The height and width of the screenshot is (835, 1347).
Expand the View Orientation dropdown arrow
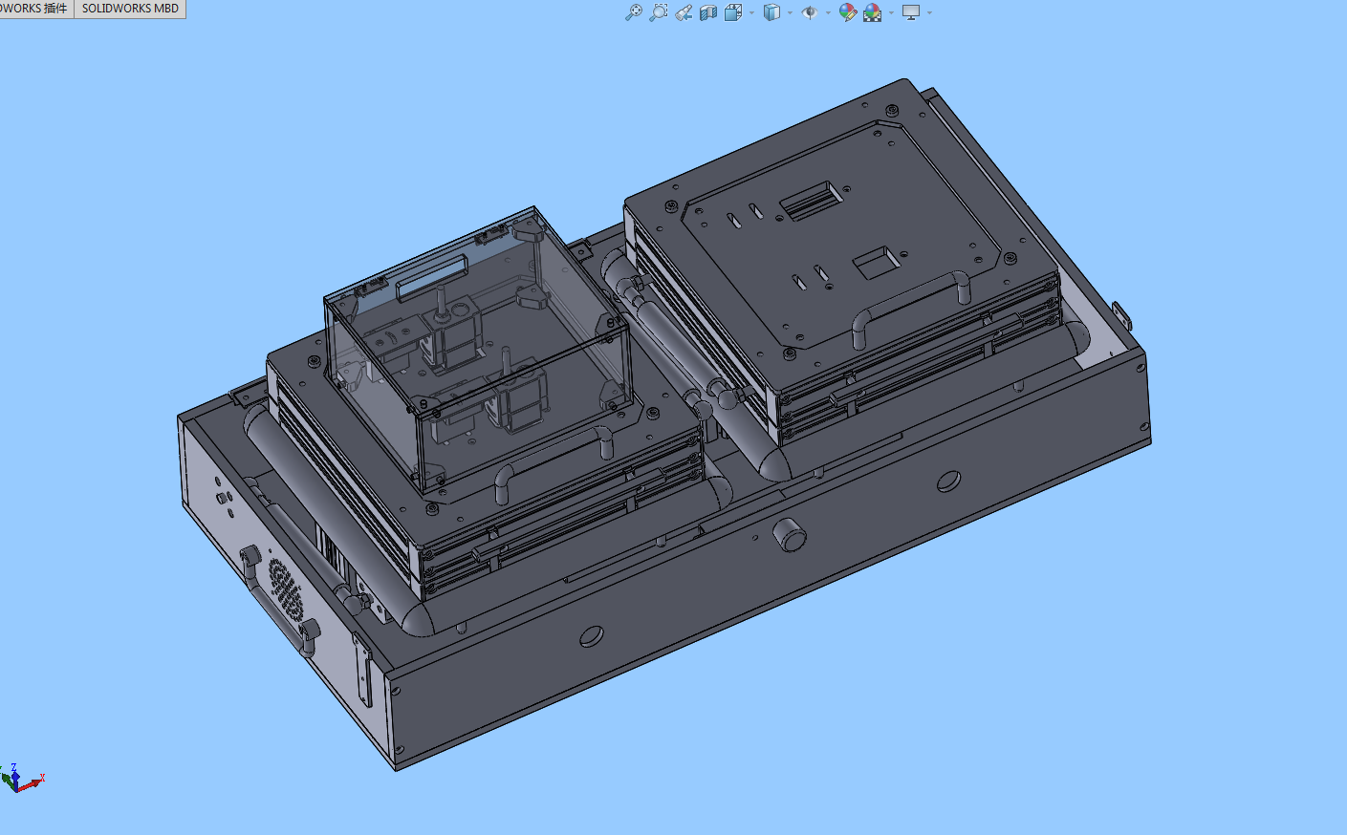(x=752, y=12)
